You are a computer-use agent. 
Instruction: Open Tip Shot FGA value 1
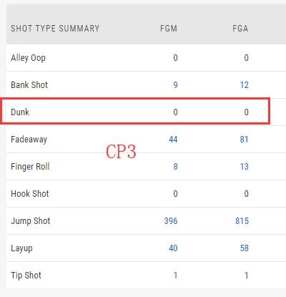(247, 276)
